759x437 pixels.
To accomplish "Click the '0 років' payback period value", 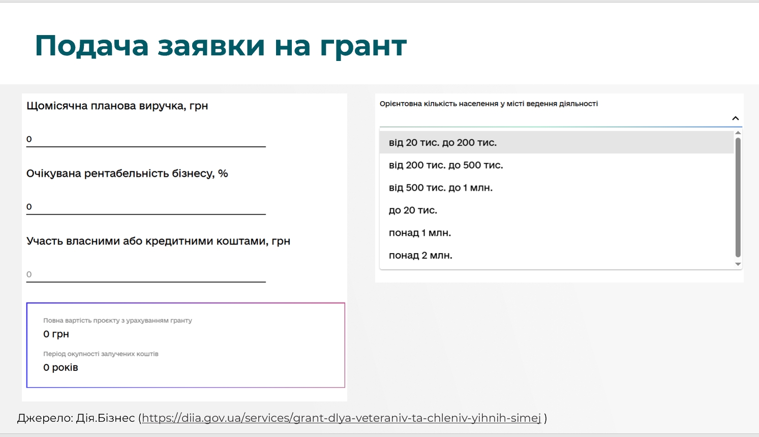I will pyautogui.click(x=60, y=367).
